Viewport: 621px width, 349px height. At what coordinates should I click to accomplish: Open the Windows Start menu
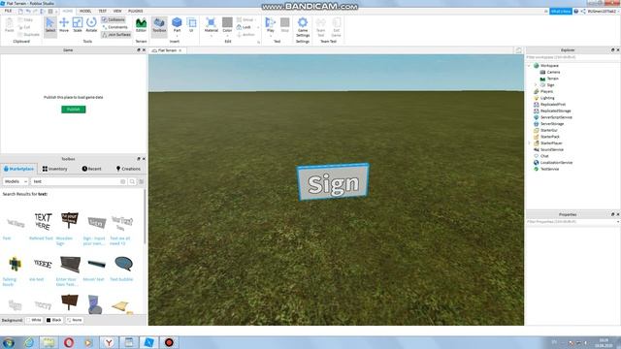(x=9, y=342)
